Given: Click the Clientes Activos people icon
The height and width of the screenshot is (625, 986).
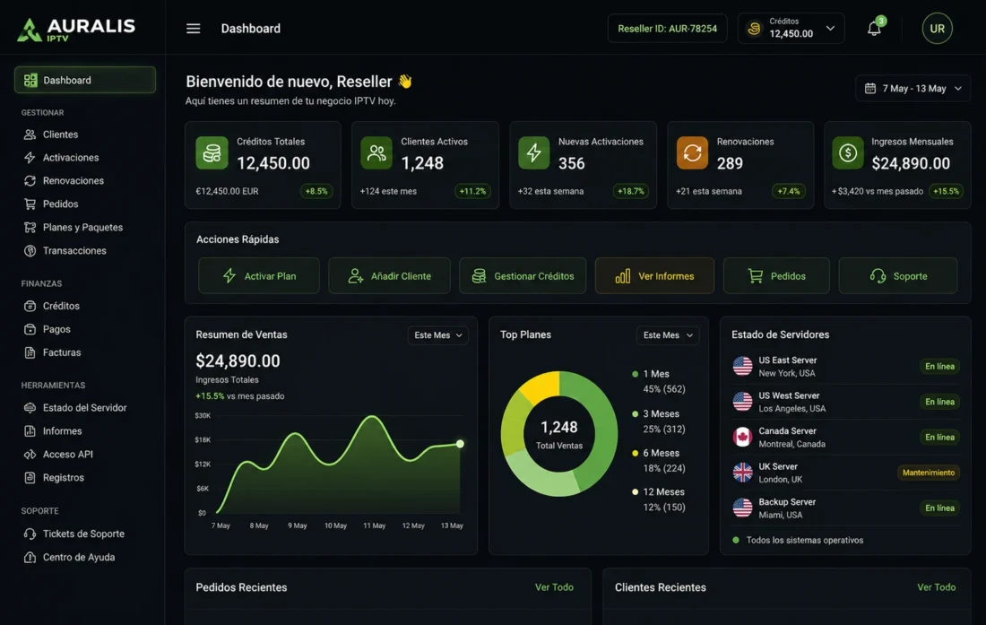Looking at the screenshot, I should click(x=376, y=152).
